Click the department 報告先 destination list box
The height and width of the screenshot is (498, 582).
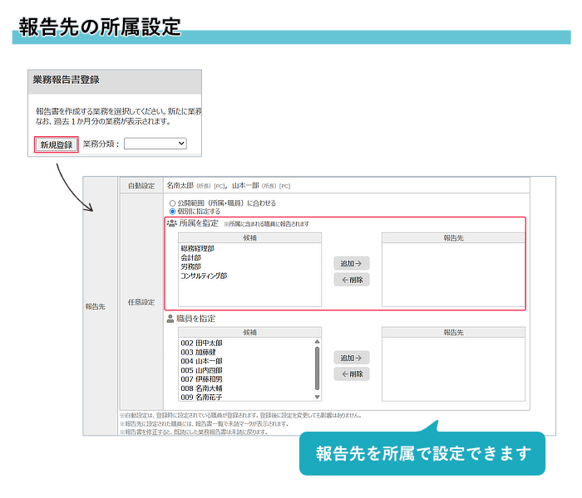point(453,275)
